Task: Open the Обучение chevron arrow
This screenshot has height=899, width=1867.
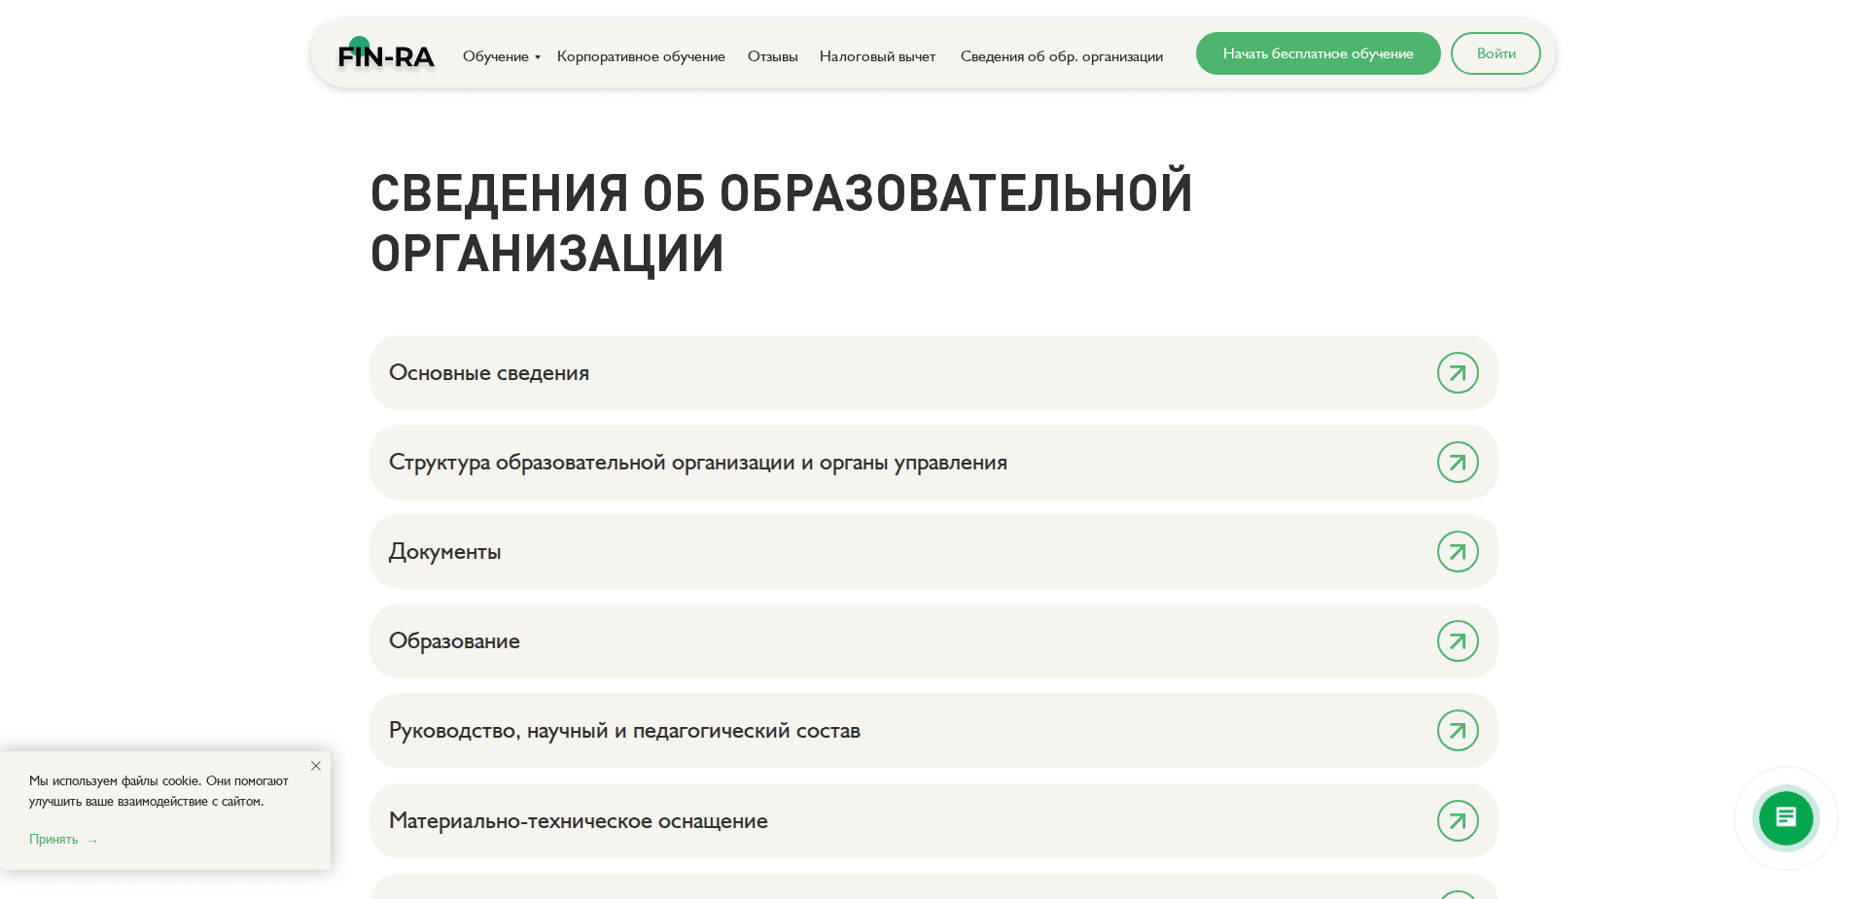Action: coord(536,58)
